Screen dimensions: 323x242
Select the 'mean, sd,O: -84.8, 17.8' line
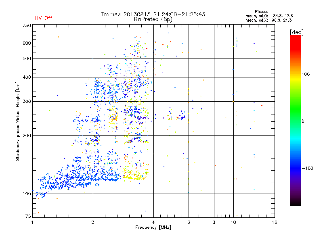pyautogui.click(x=269, y=16)
